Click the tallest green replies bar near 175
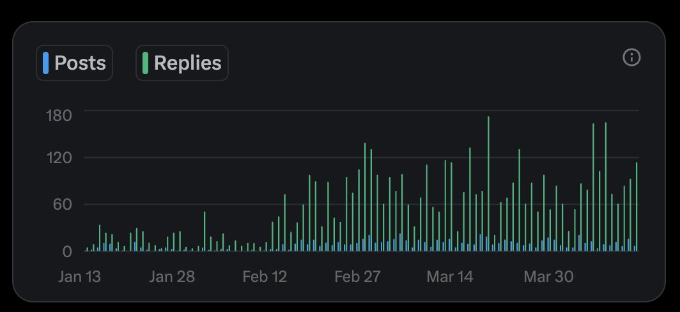The height and width of the screenshot is (312, 680). tap(488, 183)
